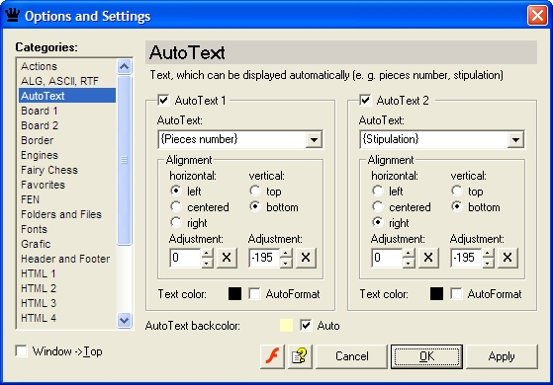Select the Fairy Chess category

(67, 170)
